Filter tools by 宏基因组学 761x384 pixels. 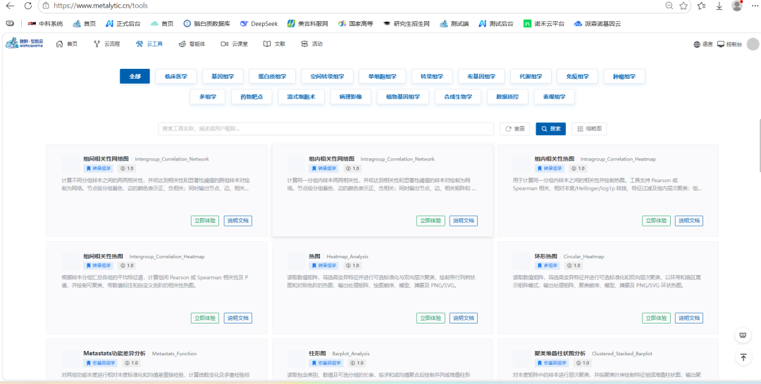[x=481, y=77]
